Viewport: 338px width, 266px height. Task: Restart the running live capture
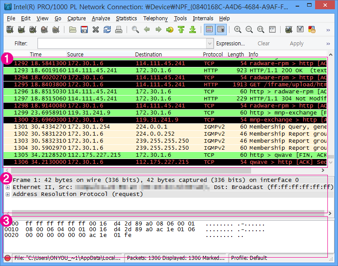pos(56,30)
